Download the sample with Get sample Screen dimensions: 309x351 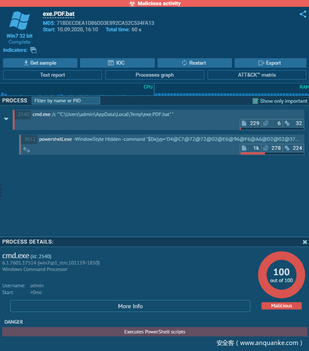40,63
